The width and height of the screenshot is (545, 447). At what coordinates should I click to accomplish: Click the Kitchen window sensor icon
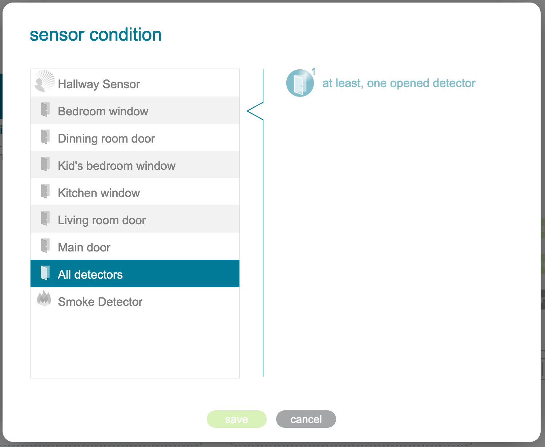(45, 191)
